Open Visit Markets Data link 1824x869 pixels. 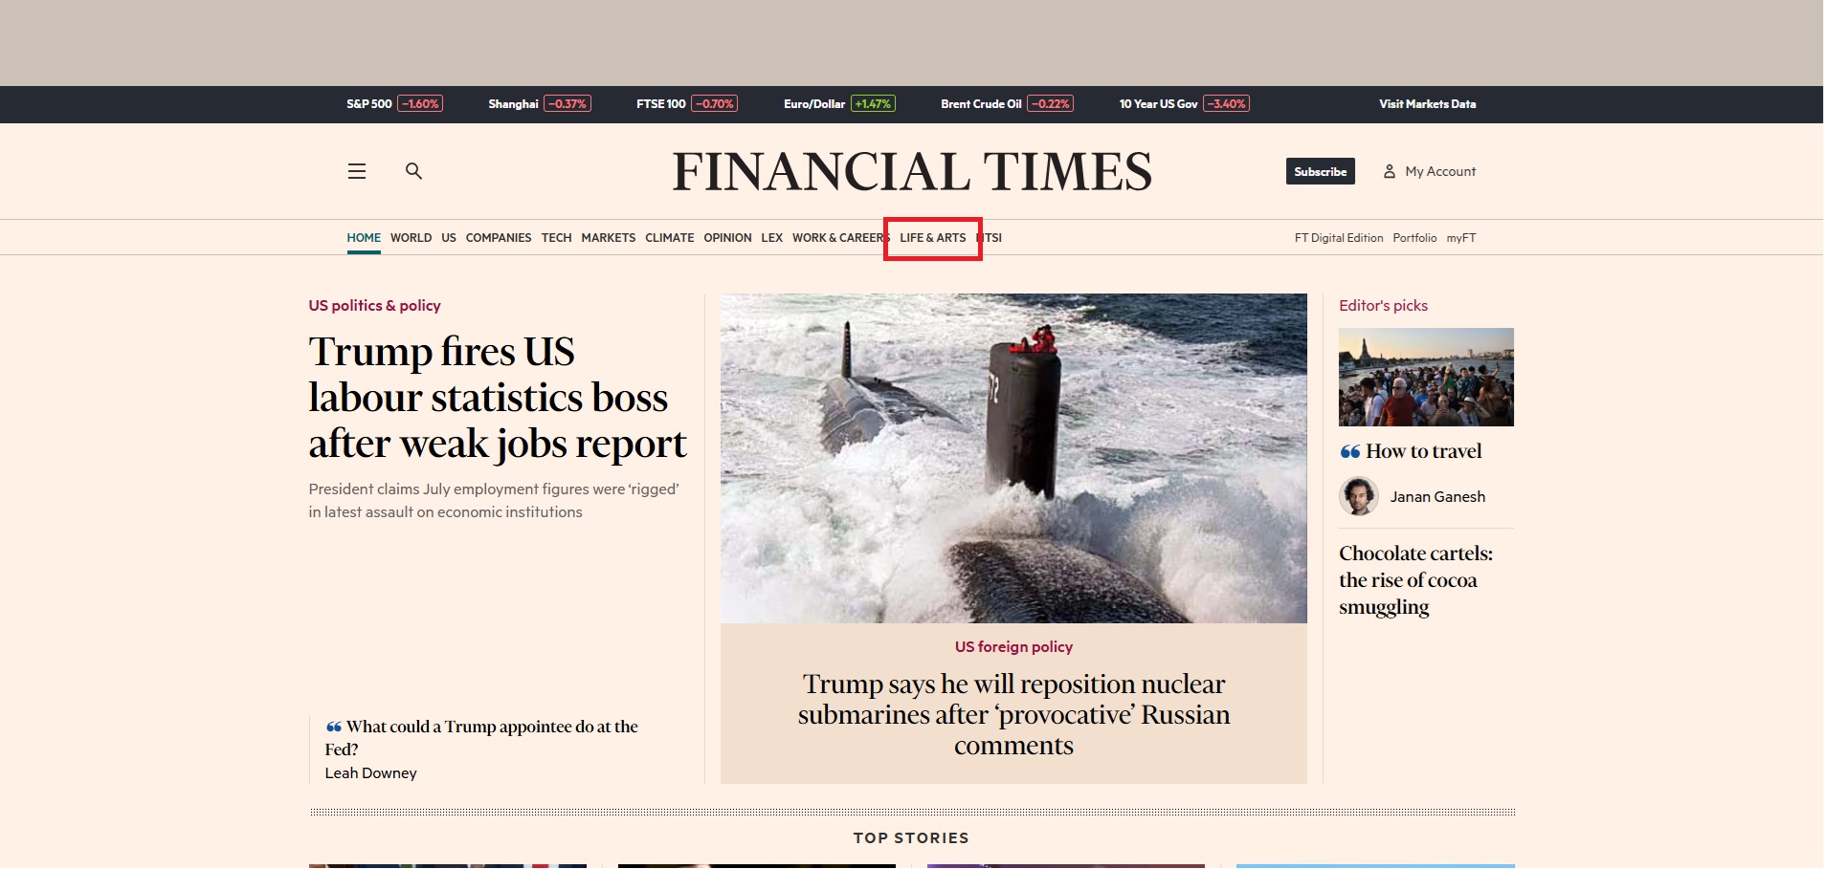1427,104
